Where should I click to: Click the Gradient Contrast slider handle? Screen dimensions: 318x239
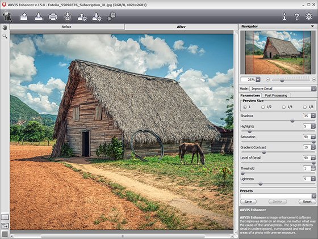click(264, 152)
